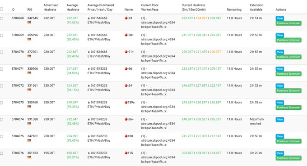Screen dimensions: 307x166
Task: Open rig link 351523
Action: (33, 153)
